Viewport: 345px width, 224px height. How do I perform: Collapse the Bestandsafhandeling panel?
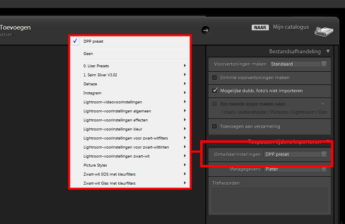click(x=328, y=51)
